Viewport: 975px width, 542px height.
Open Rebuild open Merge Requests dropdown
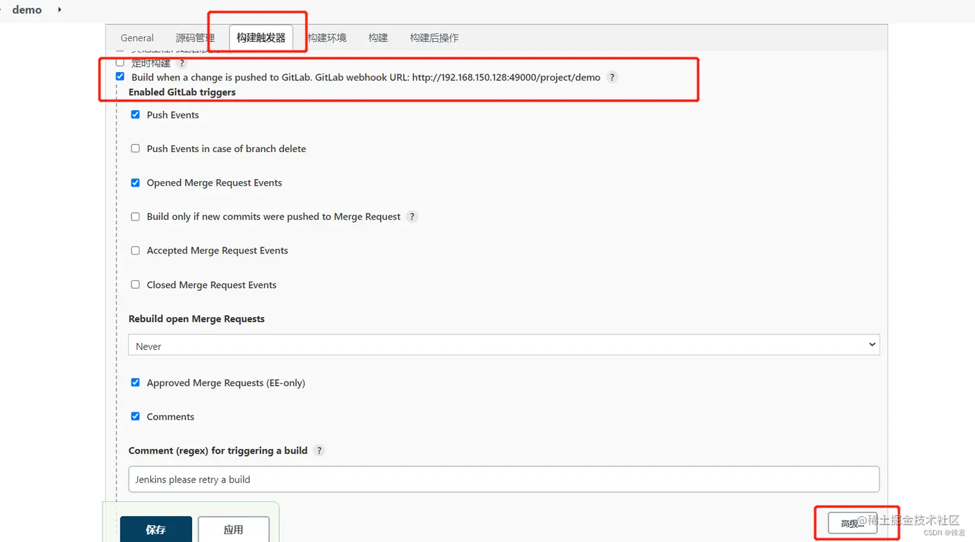(x=504, y=345)
